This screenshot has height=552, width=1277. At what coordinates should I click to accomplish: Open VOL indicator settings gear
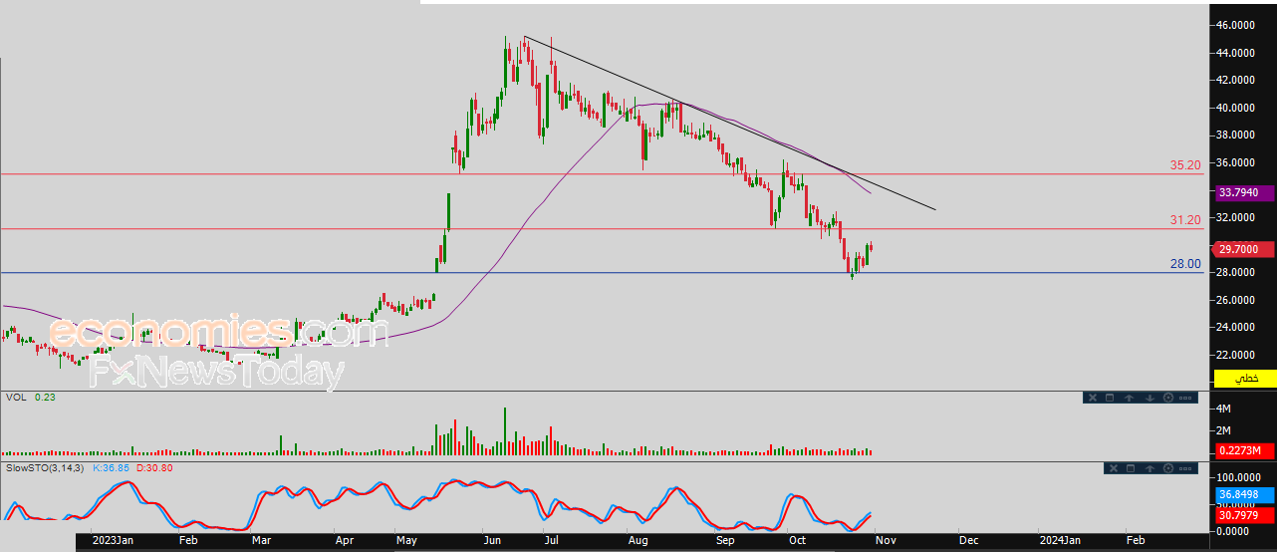[1168, 398]
